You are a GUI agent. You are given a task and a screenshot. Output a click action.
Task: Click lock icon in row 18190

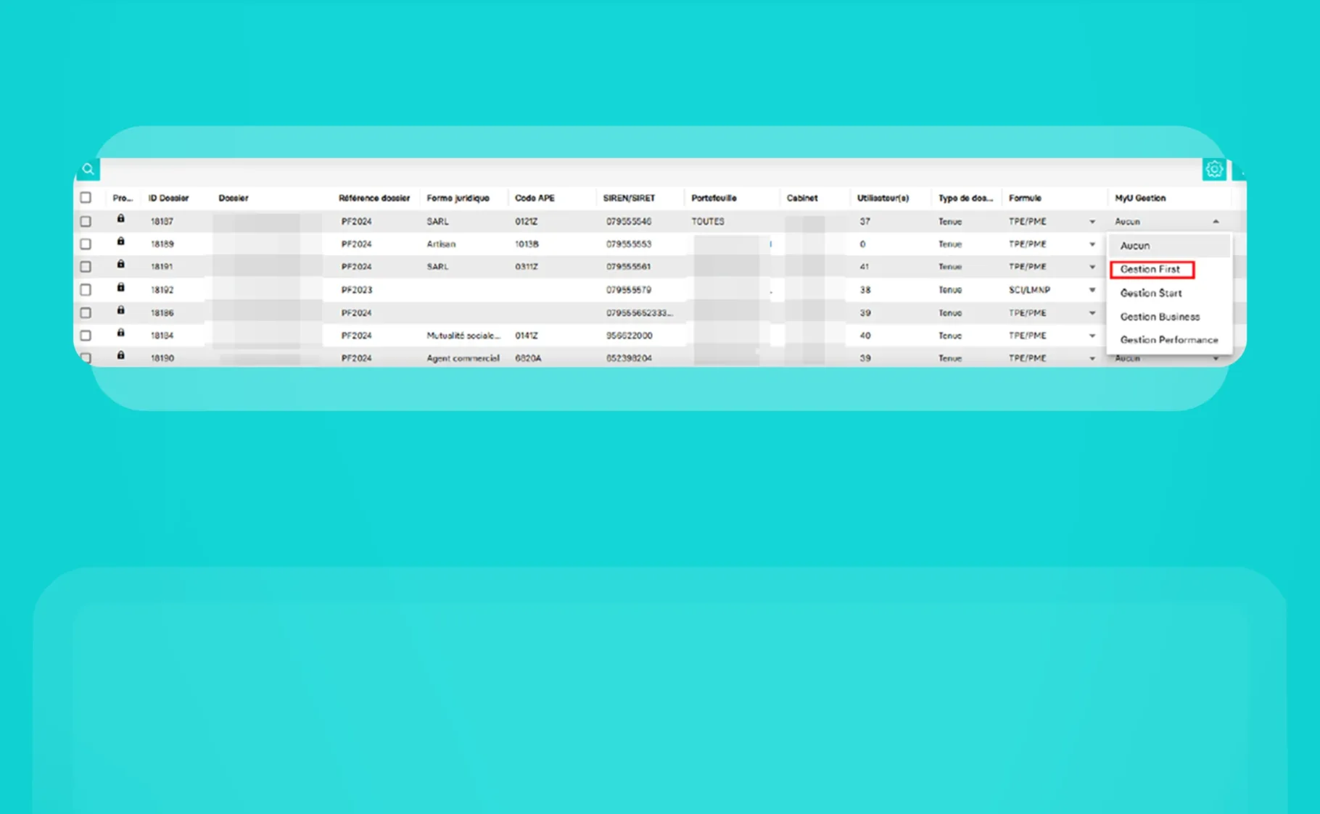tap(121, 356)
